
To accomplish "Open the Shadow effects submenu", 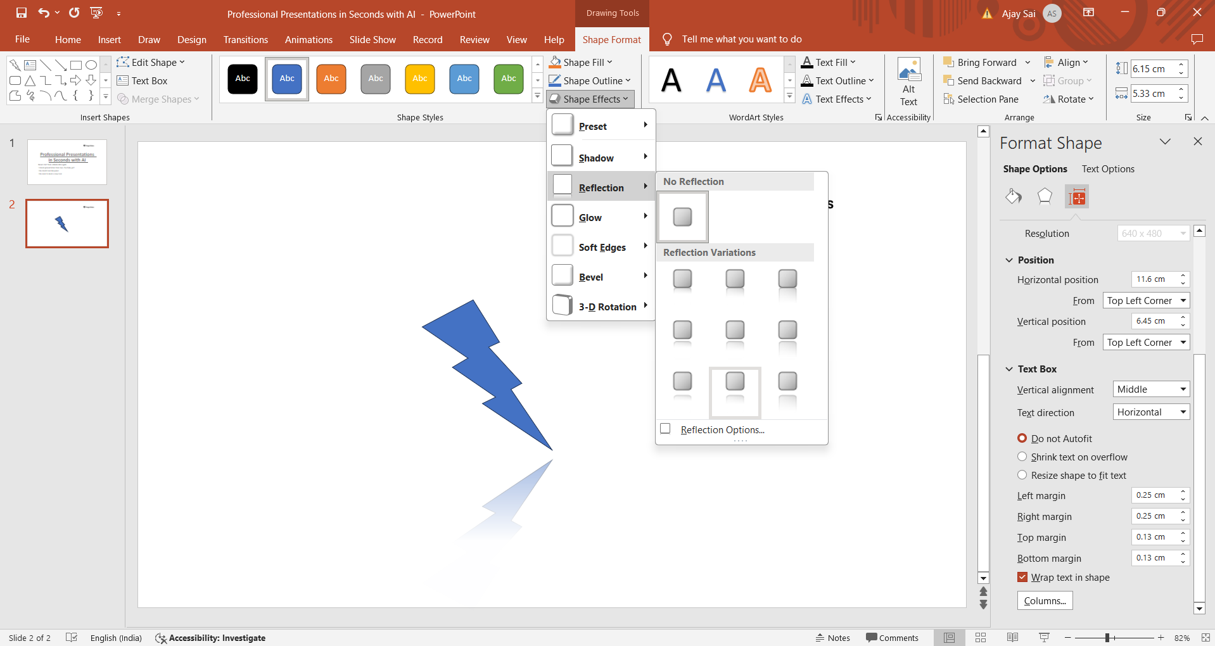I will 601,157.
